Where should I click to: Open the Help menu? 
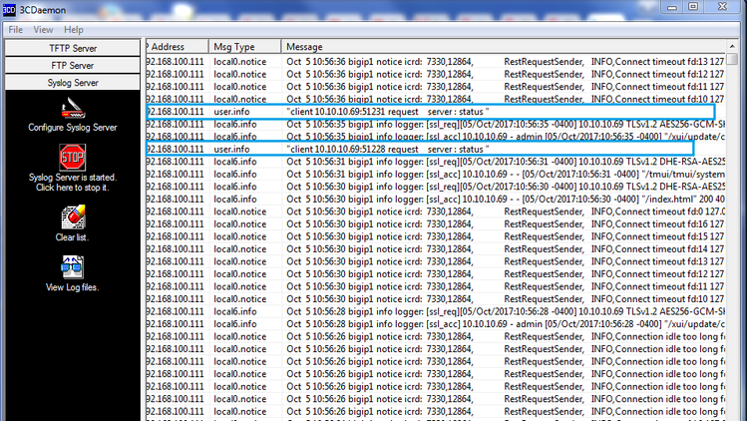[74, 30]
